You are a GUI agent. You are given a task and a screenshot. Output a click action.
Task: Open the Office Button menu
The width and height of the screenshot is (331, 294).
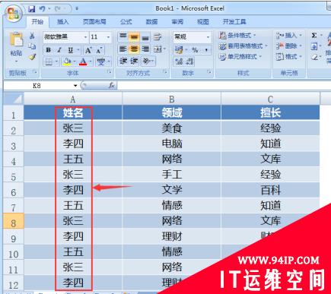coord(13,13)
